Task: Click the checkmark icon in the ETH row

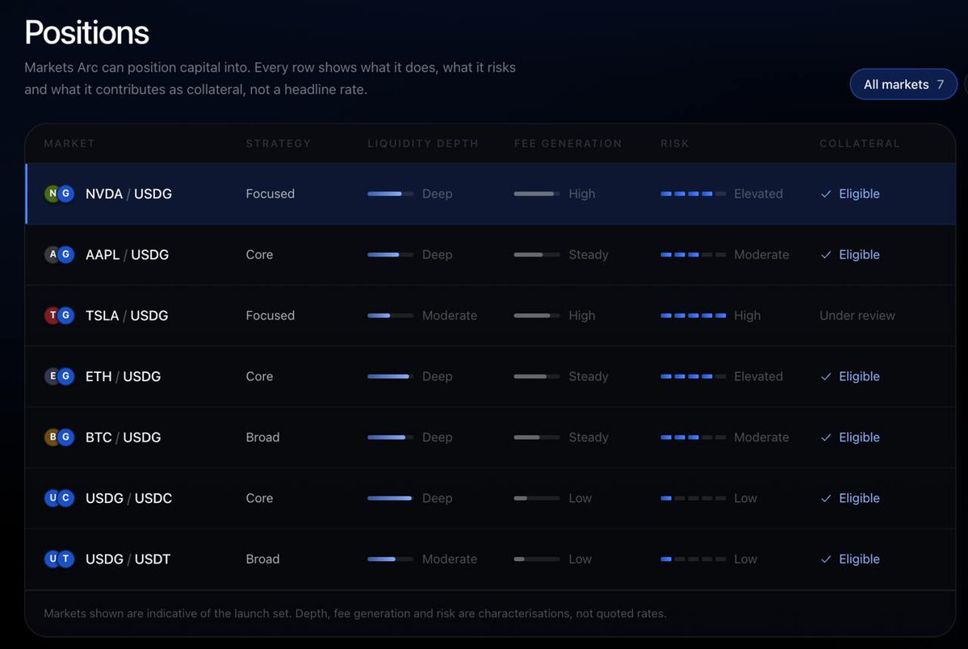Action: [826, 377]
